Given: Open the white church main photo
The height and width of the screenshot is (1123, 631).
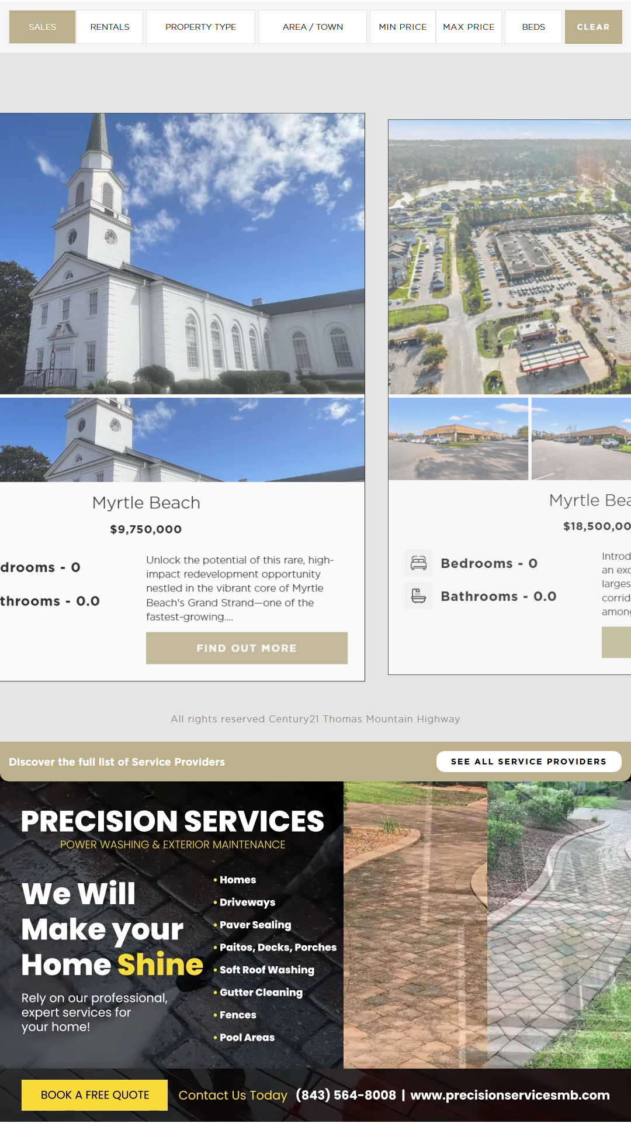Looking at the screenshot, I should [182, 253].
